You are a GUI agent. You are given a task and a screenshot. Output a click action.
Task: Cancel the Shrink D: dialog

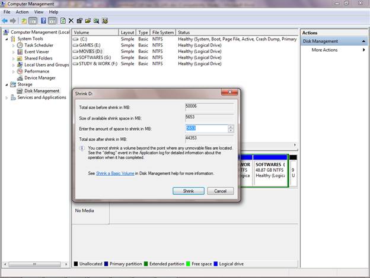point(220,191)
